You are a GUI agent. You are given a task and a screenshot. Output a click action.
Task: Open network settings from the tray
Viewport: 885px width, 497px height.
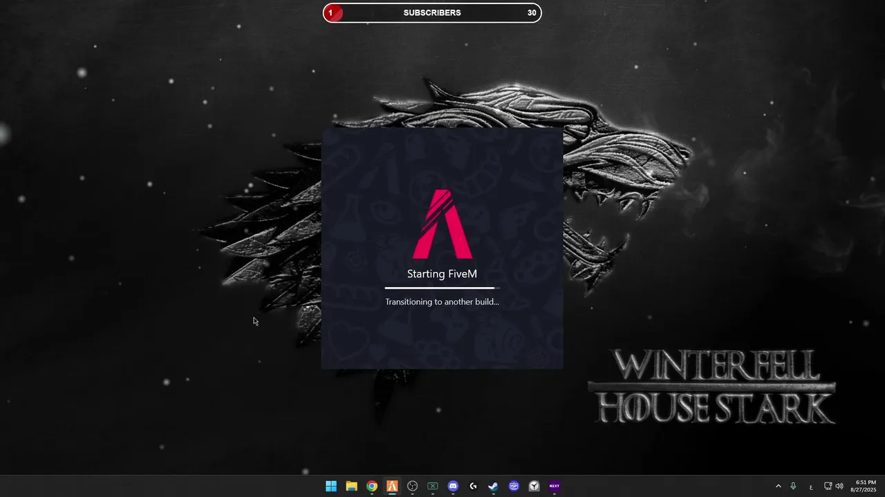point(828,486)
